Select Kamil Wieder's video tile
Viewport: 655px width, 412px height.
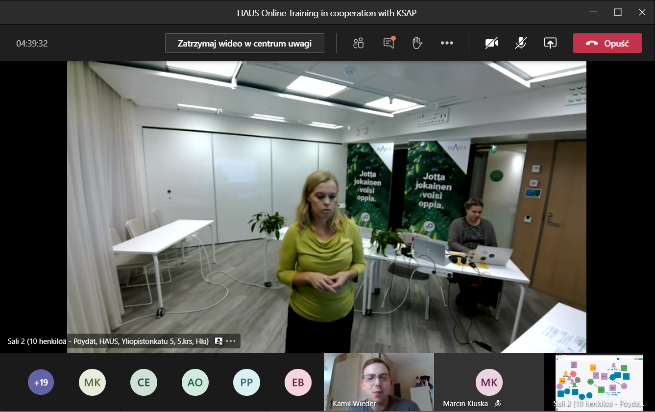pos(379,382)
